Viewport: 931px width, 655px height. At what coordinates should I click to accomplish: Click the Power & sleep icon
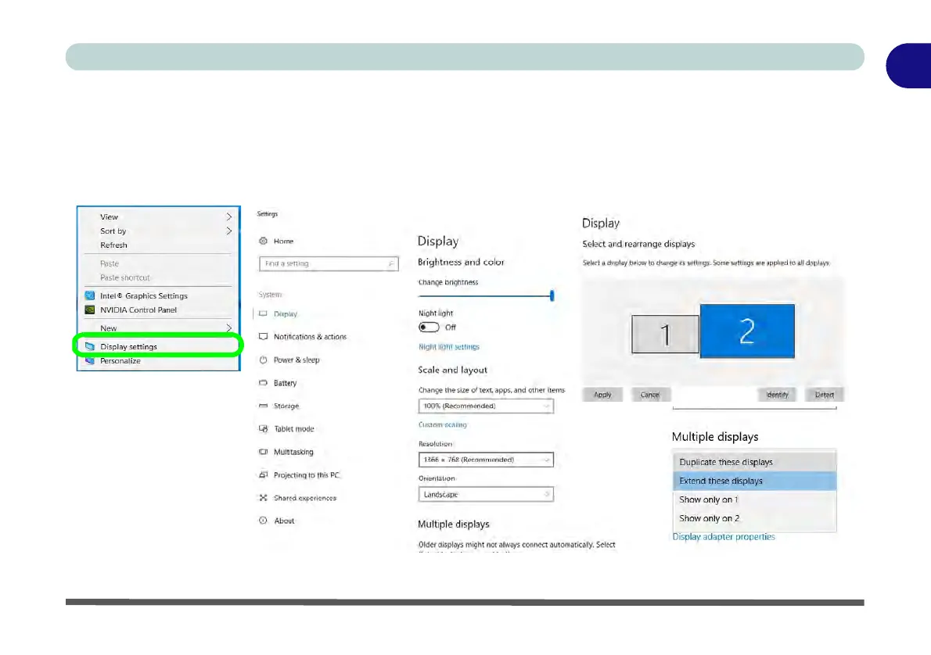264,360
